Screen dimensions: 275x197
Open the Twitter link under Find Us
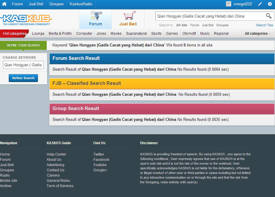(99, 154)
